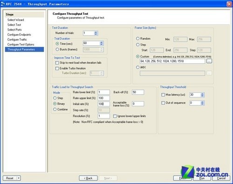Choose Random frame size option

click(x=137, y=39)
